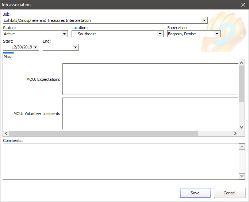The width and height of the screenshot is (249, 202).
Task: Switch to the Misc. tab
Action: click(8, 56)
